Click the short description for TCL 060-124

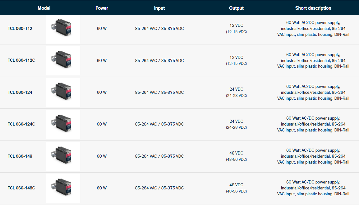pyautogui.click(x=313, y=92)
